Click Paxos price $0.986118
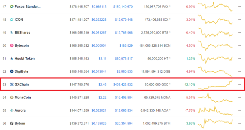This screenshot has height=130, width=245. (x=99, y=7)
